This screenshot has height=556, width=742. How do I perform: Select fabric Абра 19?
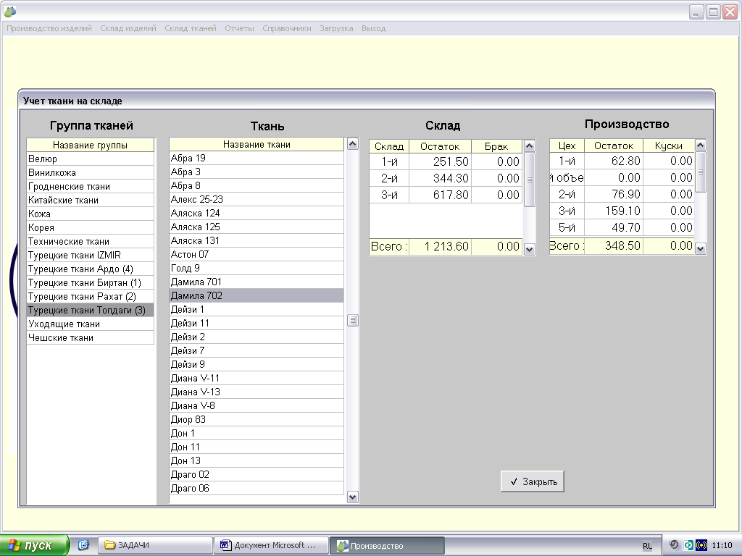click(257, 158)
